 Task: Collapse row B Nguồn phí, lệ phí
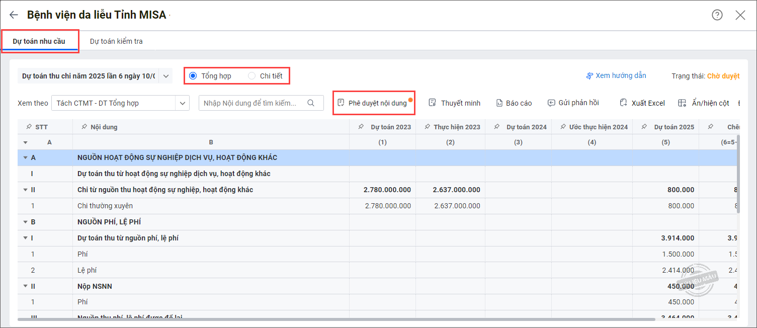coord(25,222)
